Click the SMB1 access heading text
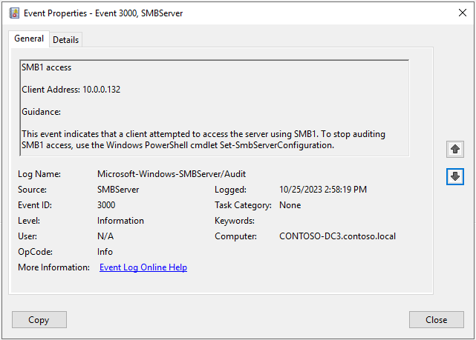Viewport: 476px width, 340px height. (46, 67)
